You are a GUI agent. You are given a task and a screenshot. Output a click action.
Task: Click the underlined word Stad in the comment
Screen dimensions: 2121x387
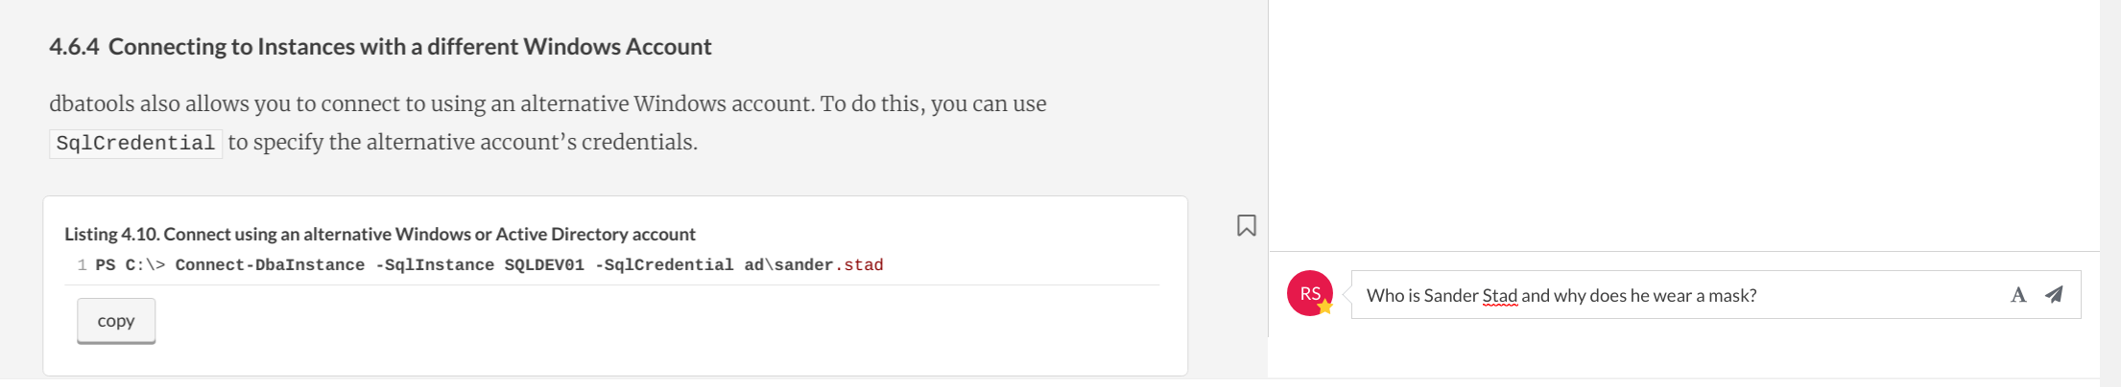1500,295
